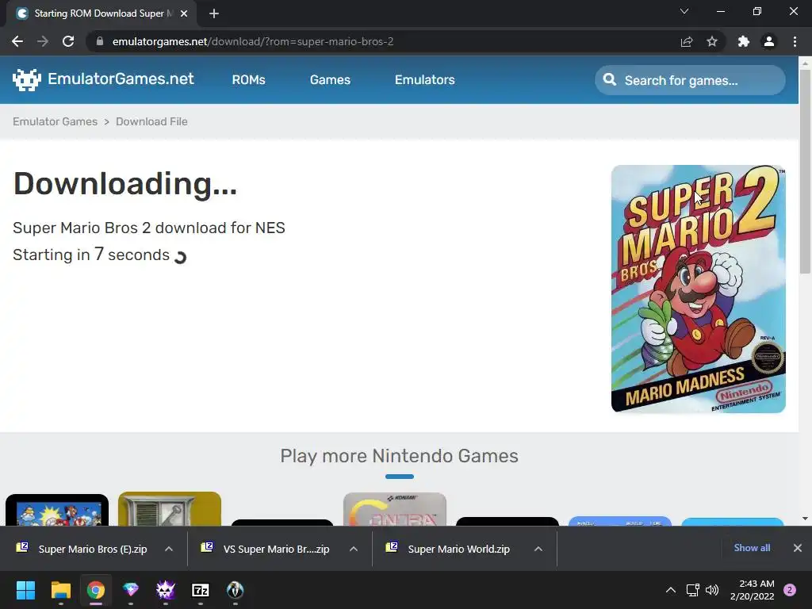Open a new tab with the plus icon
Screen dimensions: 812x609
coord(214,13)
